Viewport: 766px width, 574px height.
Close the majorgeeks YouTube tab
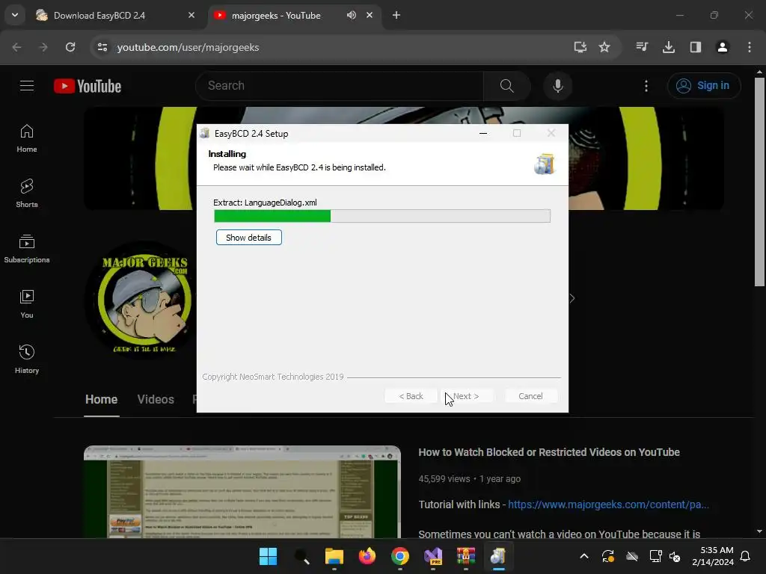point(370,15)
